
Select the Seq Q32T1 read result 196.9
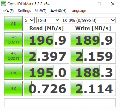pos(47,40)
